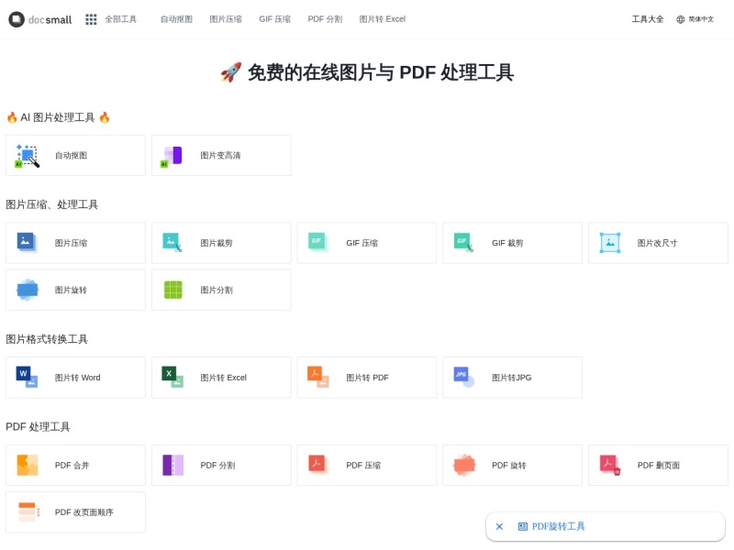
Task: Select the 图片转JPG card label
Action: point(512,378)
